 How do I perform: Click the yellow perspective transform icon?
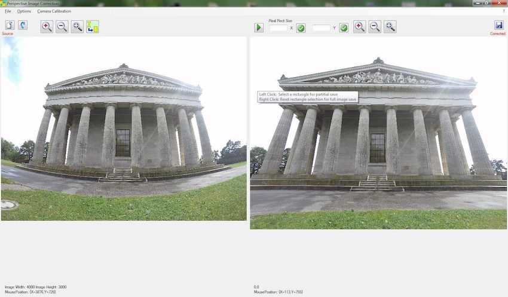pos(92,26)
